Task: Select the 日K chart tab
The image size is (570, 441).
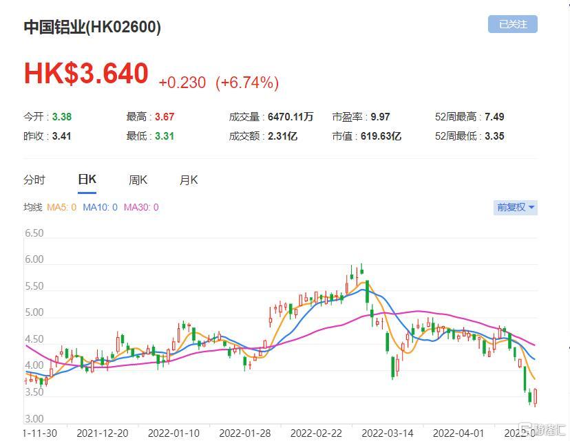Action: pos(87,180)
